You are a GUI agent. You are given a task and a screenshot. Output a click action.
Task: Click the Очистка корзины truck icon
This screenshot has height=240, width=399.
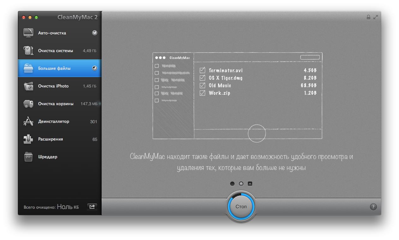pos(28,104)
